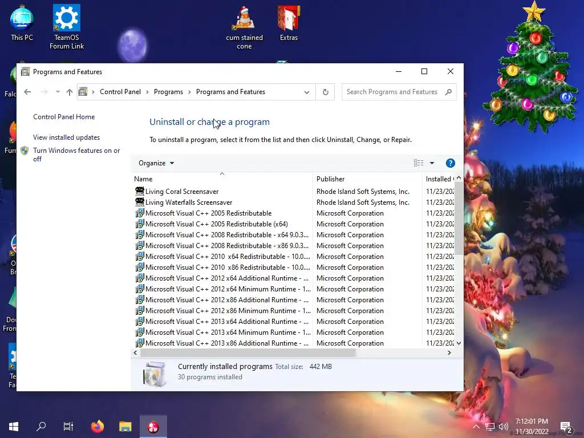Open taskbar Search magnifier
The width and height of the screenshot is (584, 438).
(x=41, y=426)
